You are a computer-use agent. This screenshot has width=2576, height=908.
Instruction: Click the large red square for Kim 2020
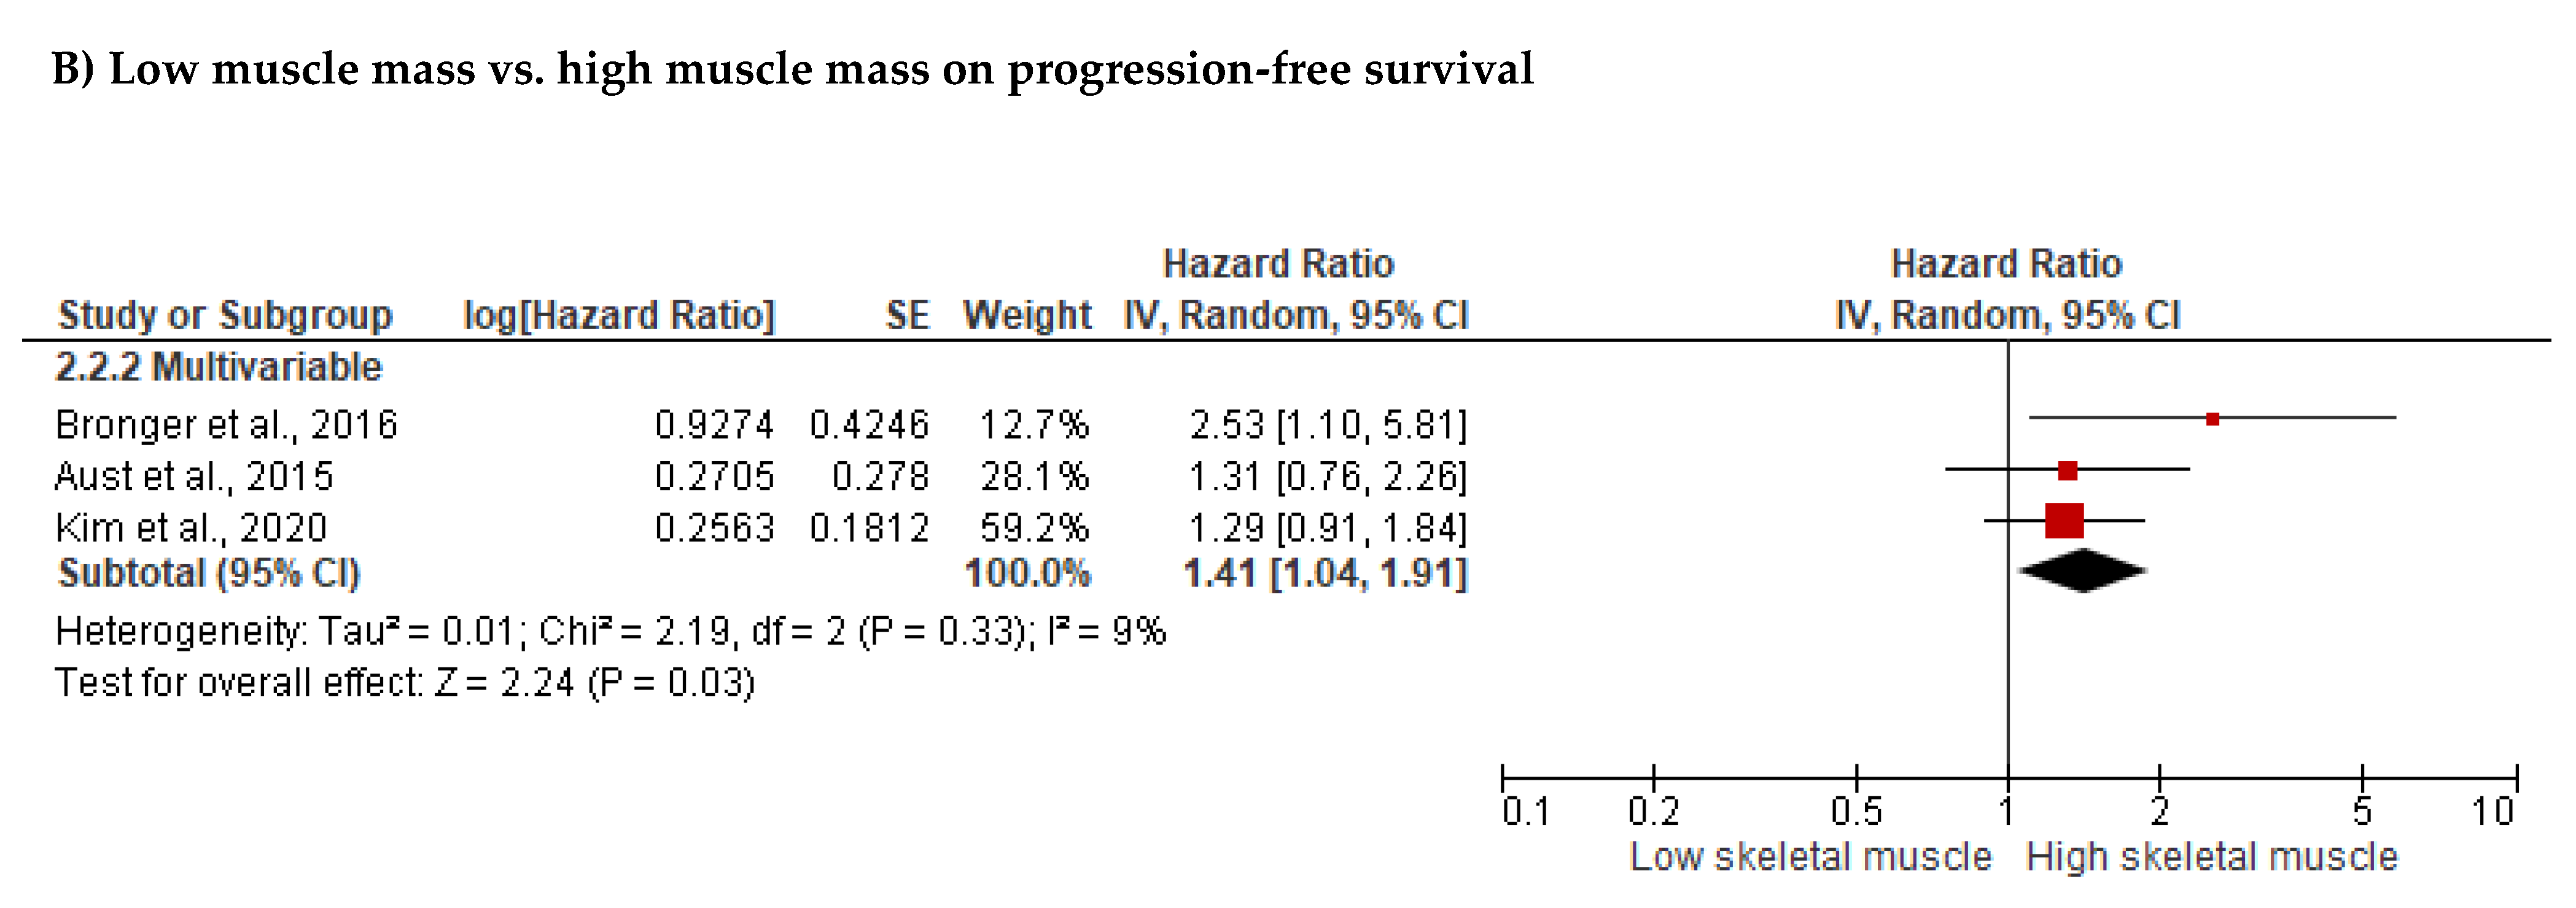click(2064, 521)
